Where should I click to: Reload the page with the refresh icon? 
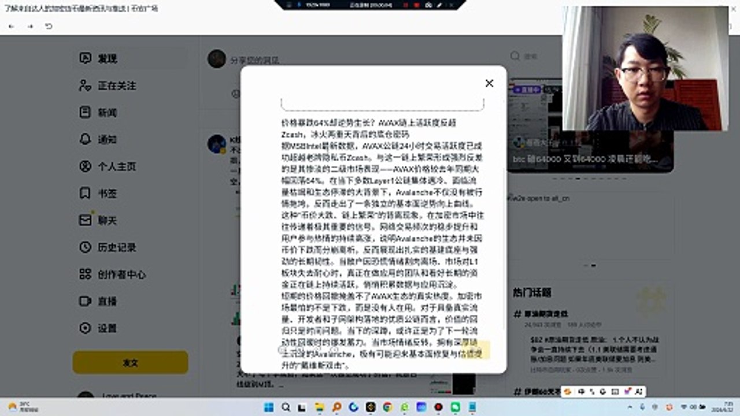click(x=49, y=27)
